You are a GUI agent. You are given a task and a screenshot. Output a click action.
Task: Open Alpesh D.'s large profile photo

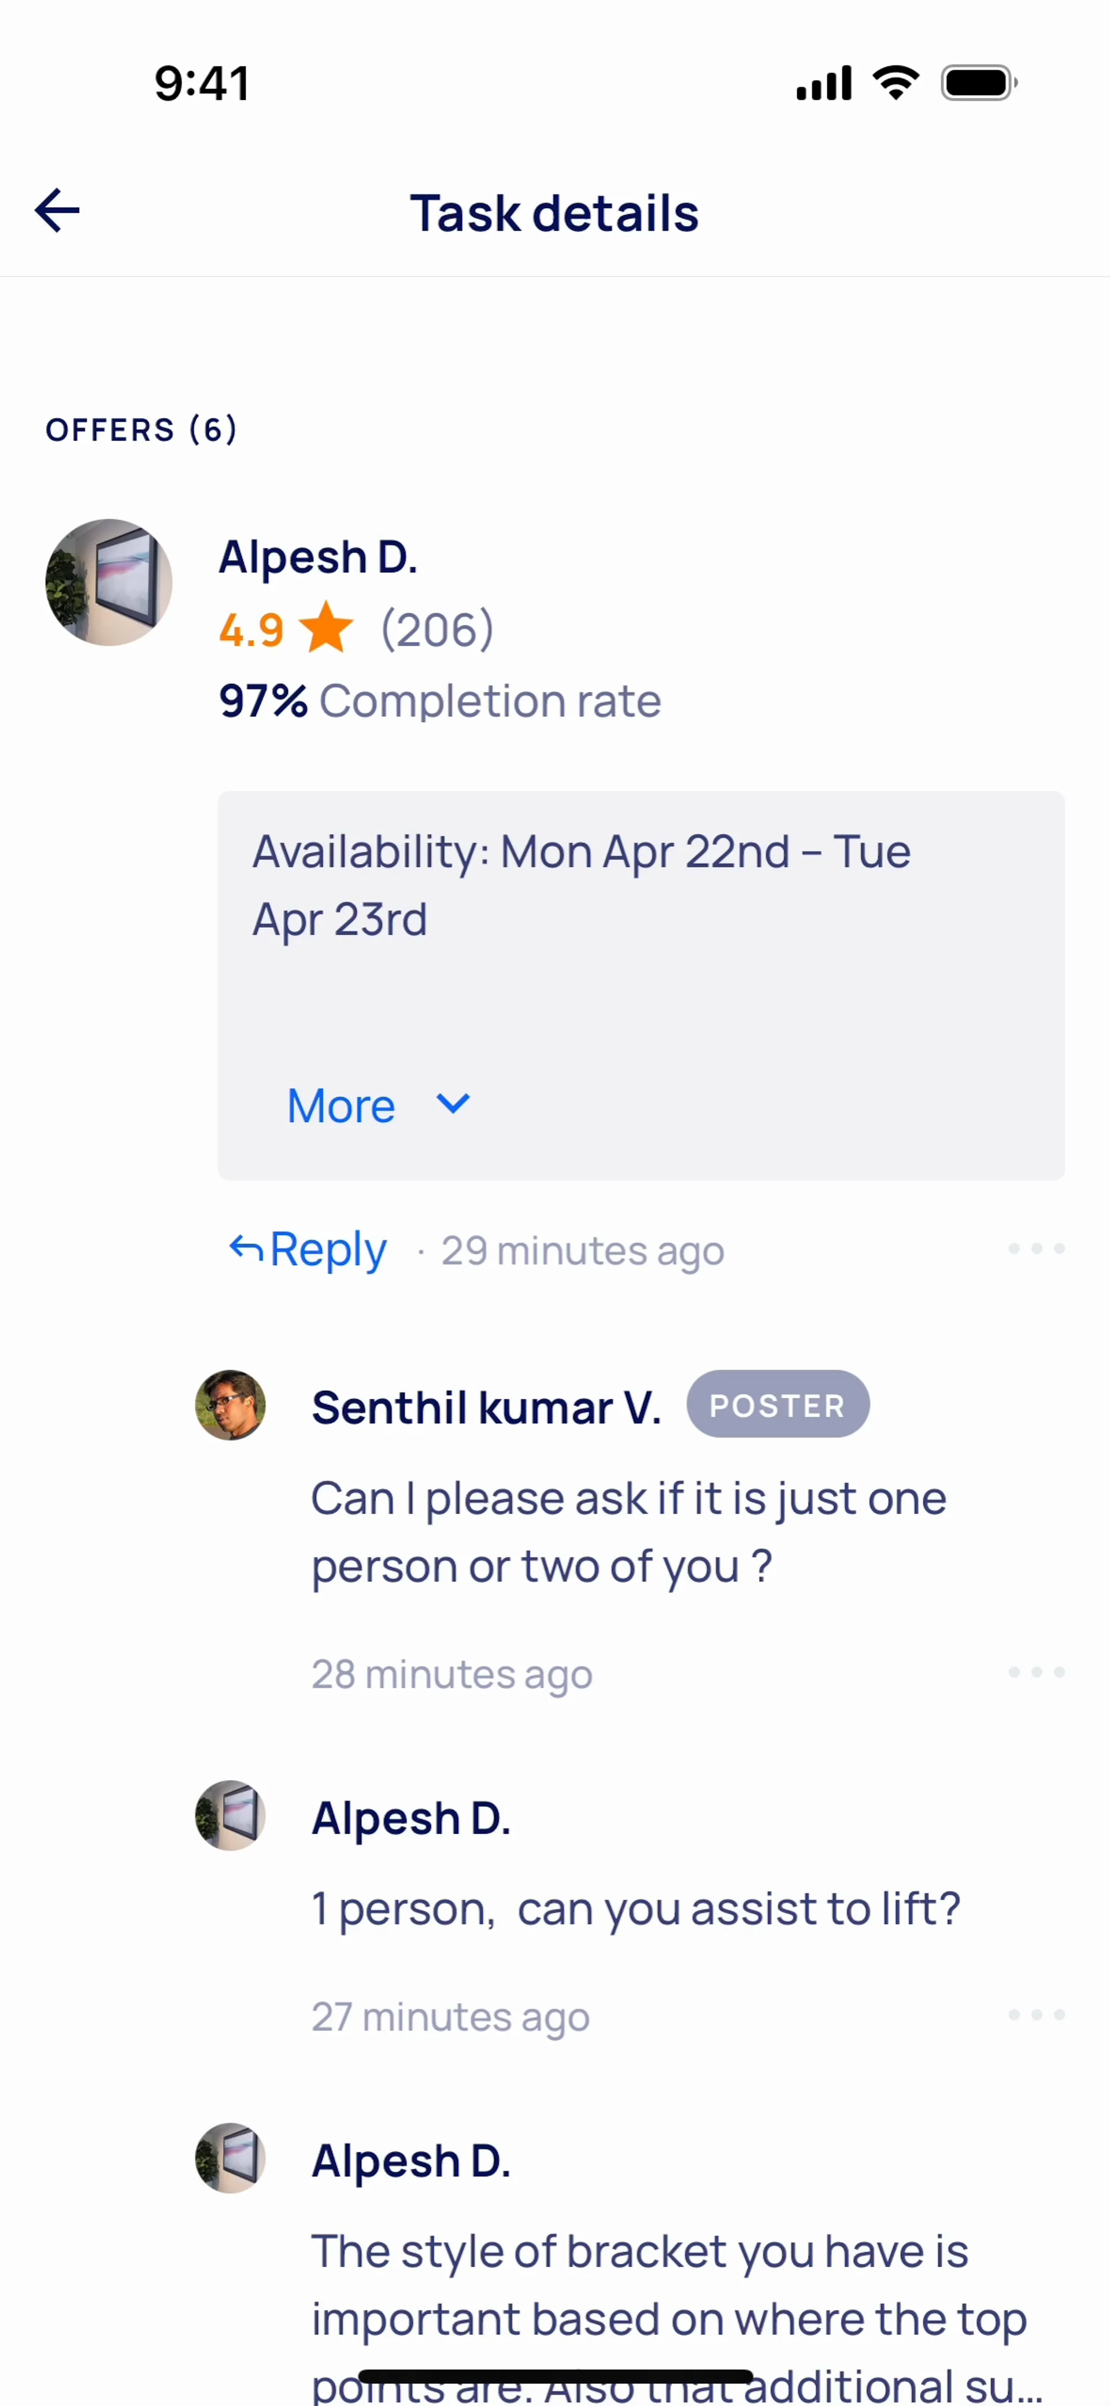tap(109, 583)
